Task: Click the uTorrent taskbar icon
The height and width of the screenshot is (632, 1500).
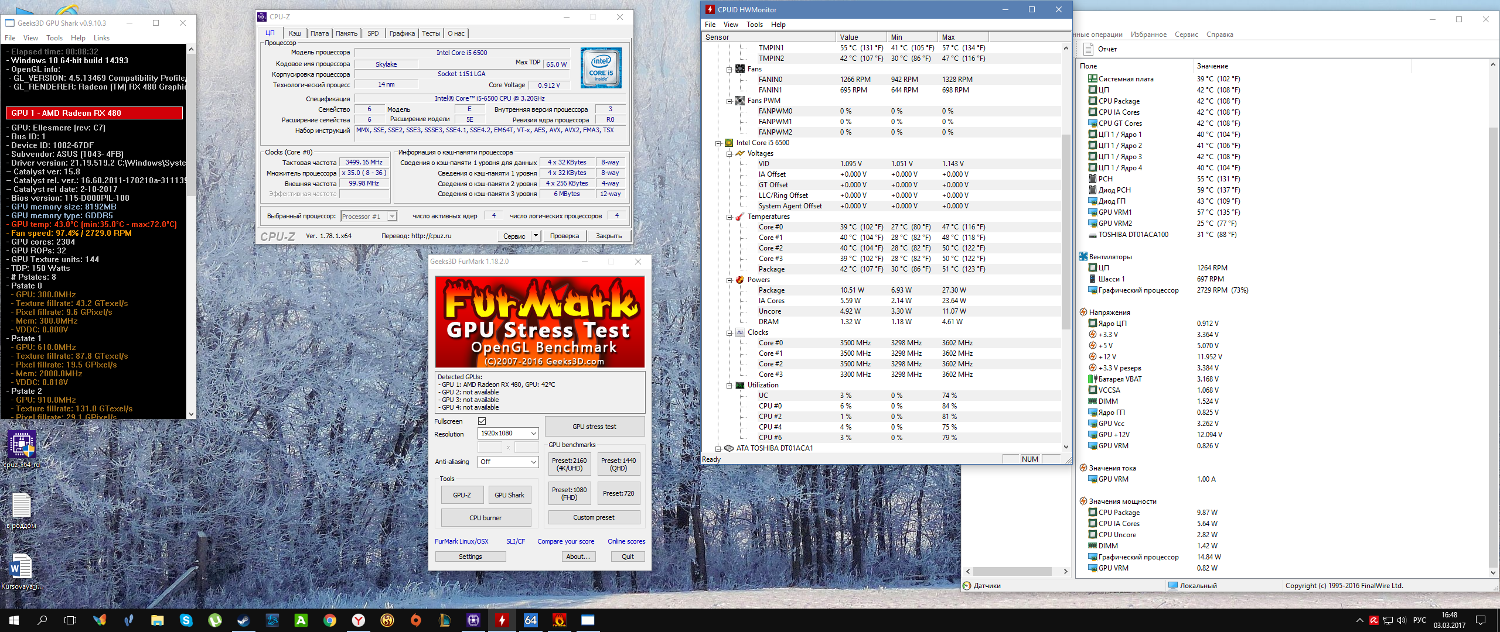Action: (215, 620)
